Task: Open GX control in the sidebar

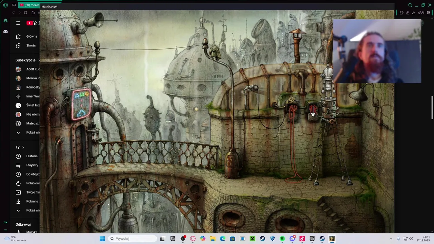Action: [x=5, y=222]
